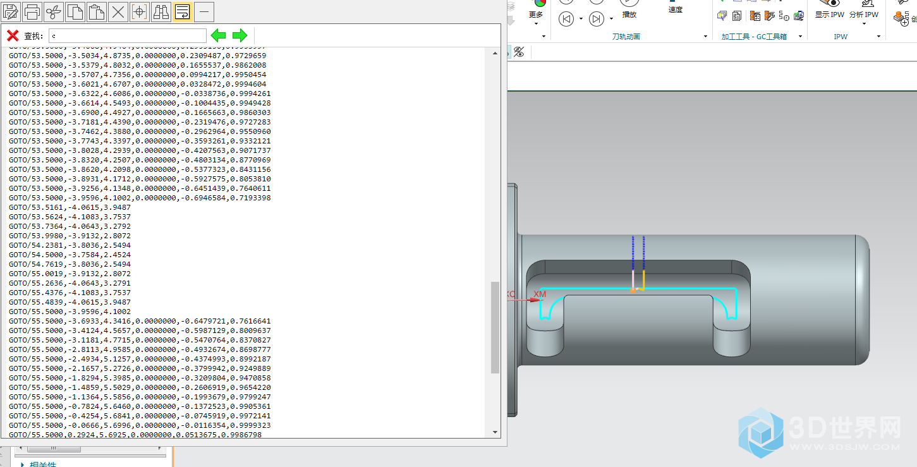Click the minus dash toolbar button
Screen dimensions: 917x467
click(204, 11)
